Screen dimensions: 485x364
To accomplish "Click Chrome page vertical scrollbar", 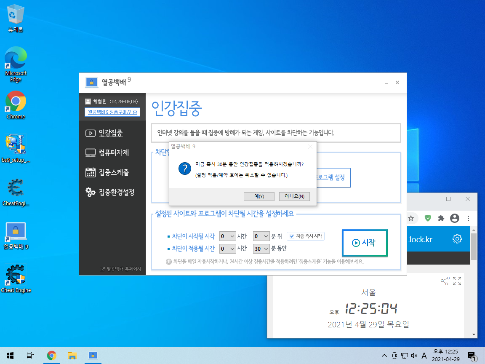I will 474,246.
